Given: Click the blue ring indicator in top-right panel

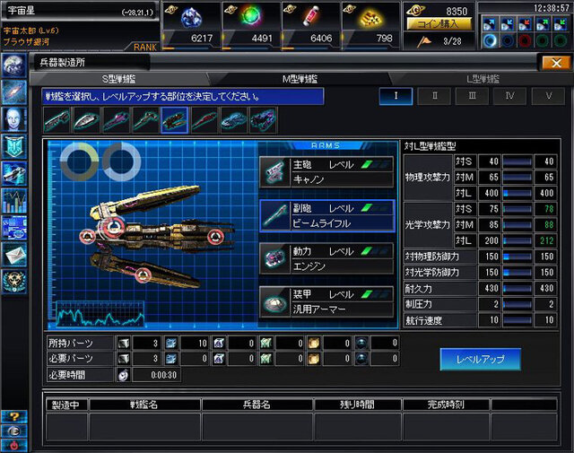Looking at the screenshot, I should pos(490,40).
